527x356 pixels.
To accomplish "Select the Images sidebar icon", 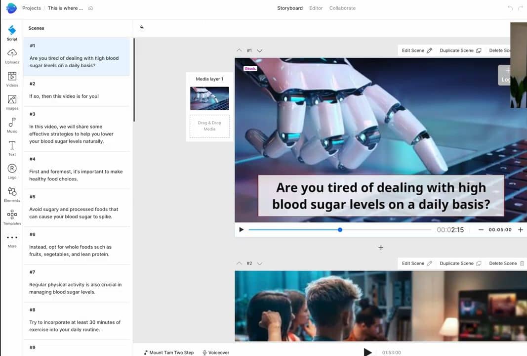I will (12, 99).
